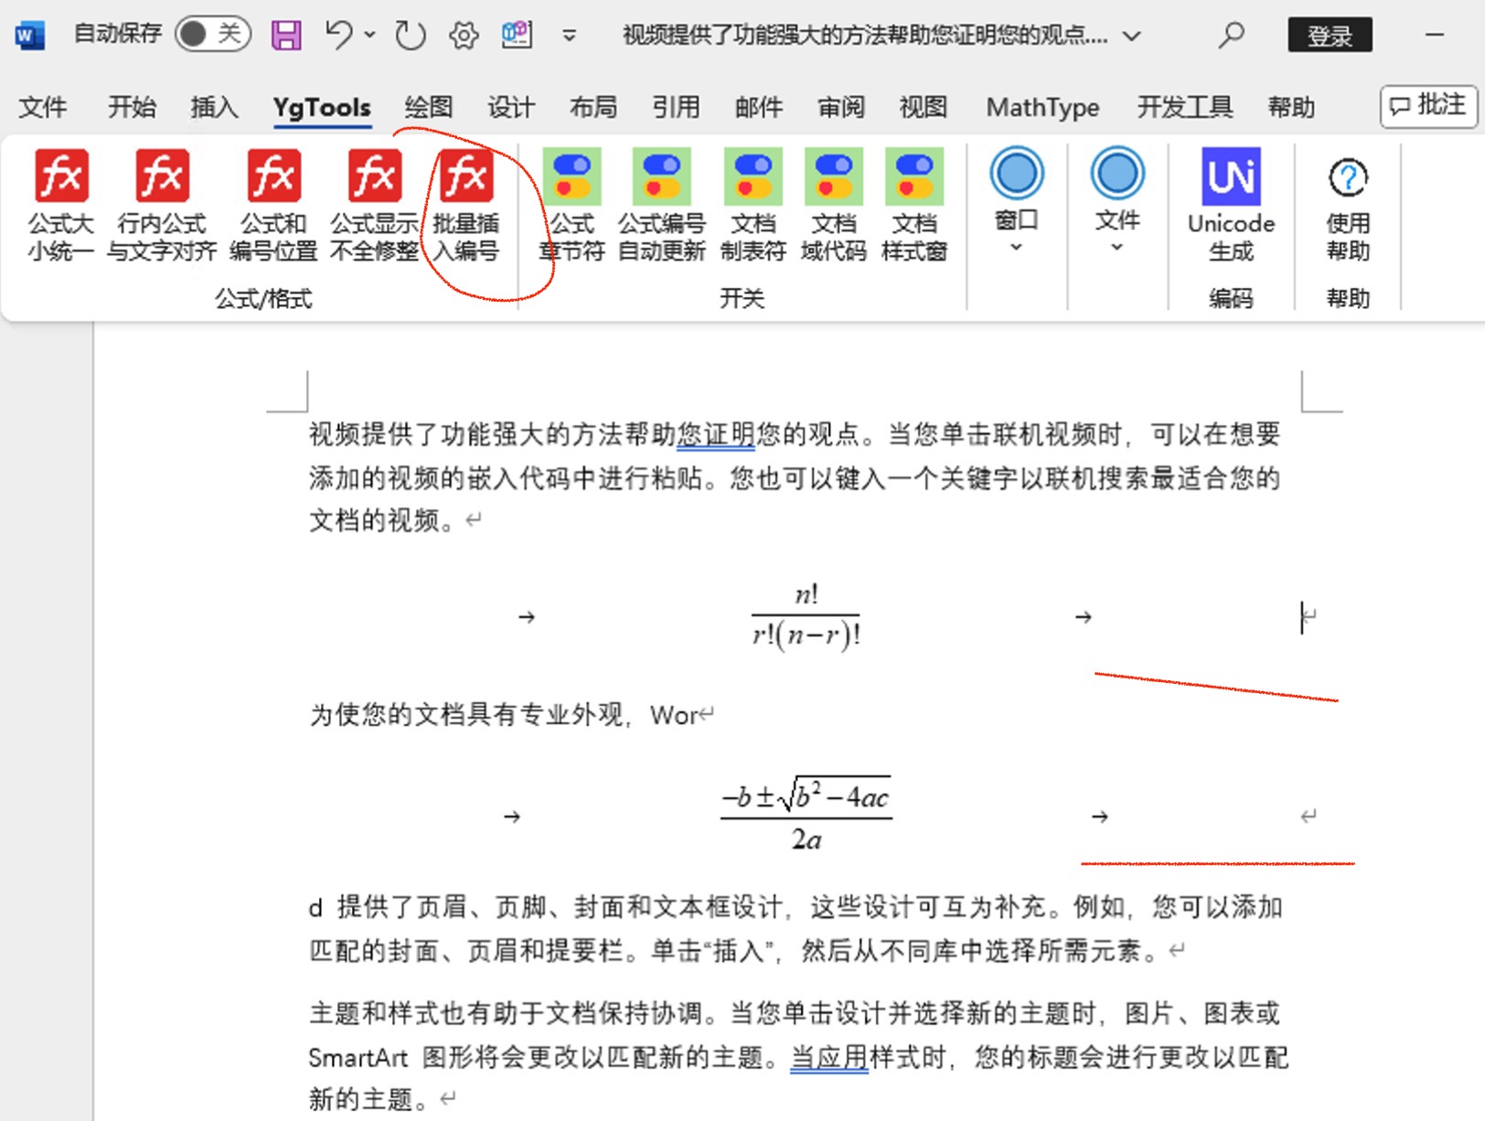The image size is (1485, 1121).
Task: Click the paragraph starting 主题和样式
Action: tap(798, 1056)
